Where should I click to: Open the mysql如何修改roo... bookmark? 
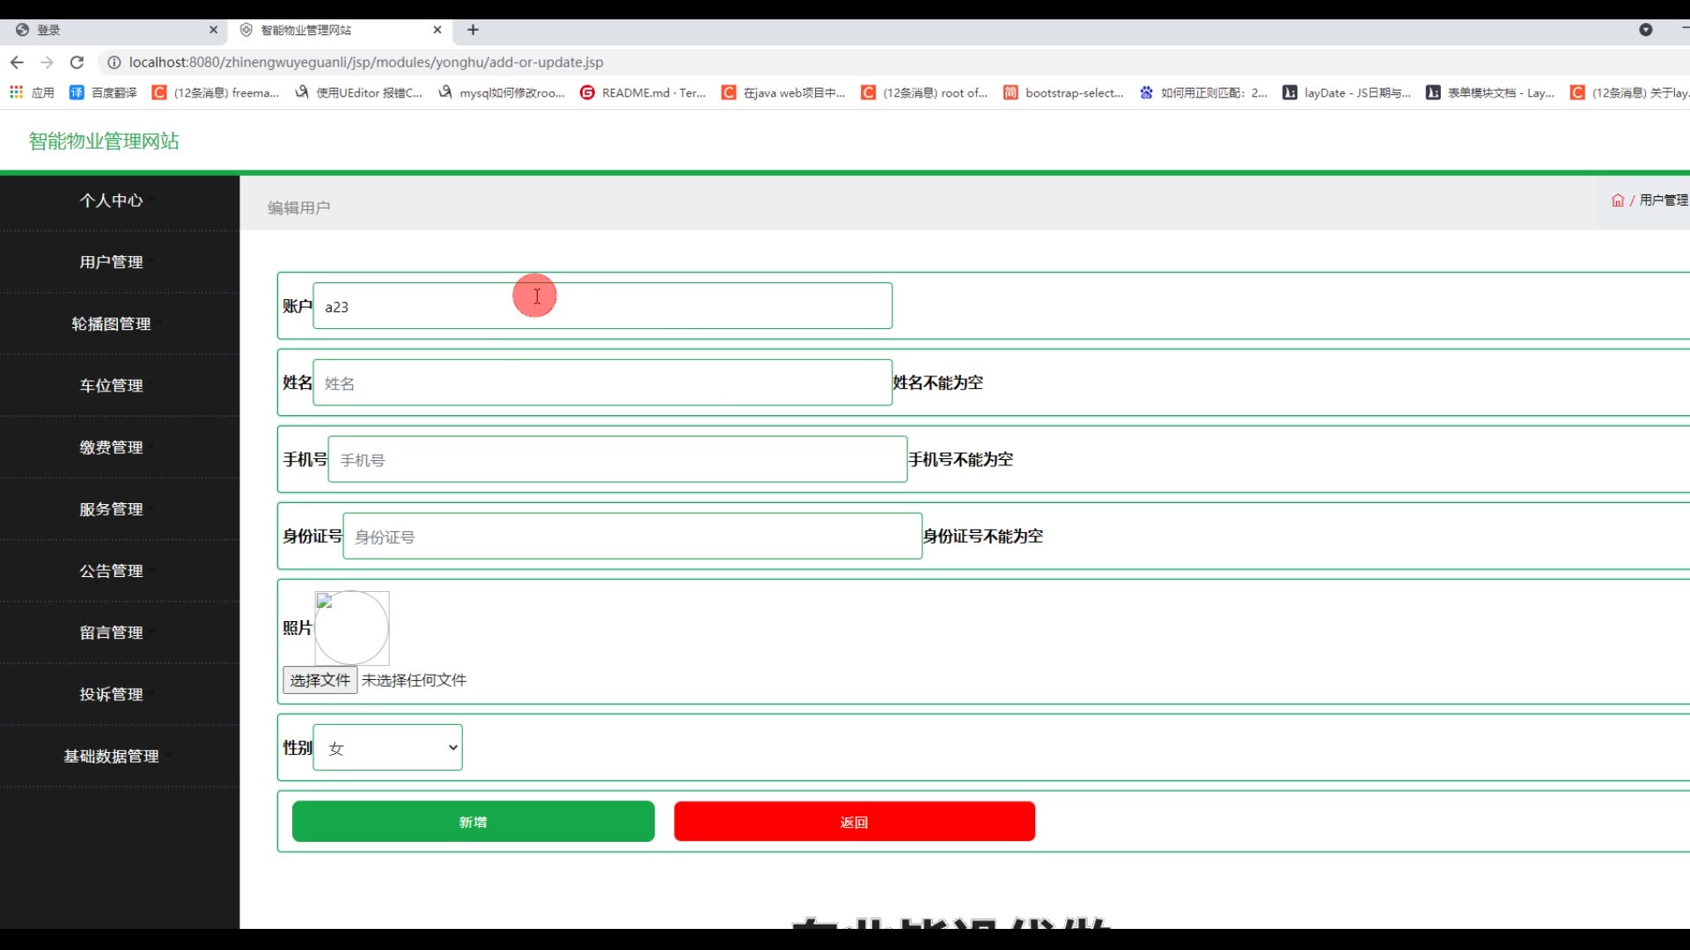pos(502,92)
